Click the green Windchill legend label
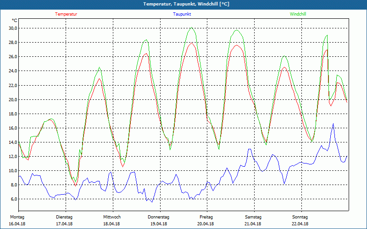 (x=298, y=14)
